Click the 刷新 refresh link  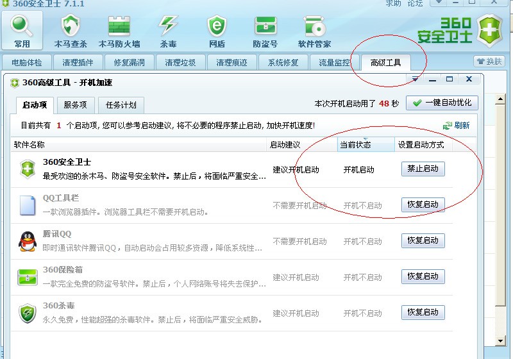(x=462, y=126)
